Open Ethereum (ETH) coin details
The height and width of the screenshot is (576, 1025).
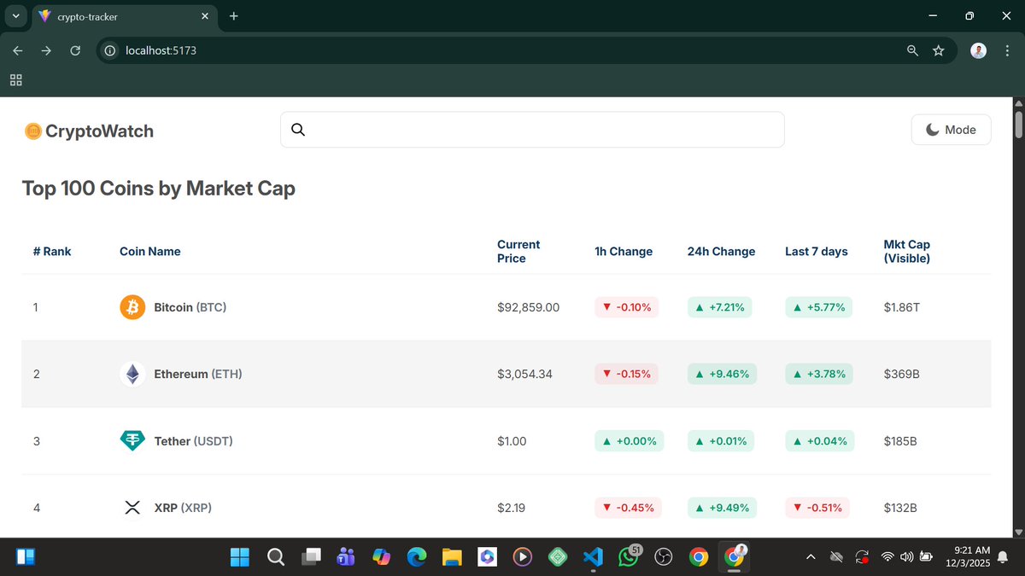197,374
